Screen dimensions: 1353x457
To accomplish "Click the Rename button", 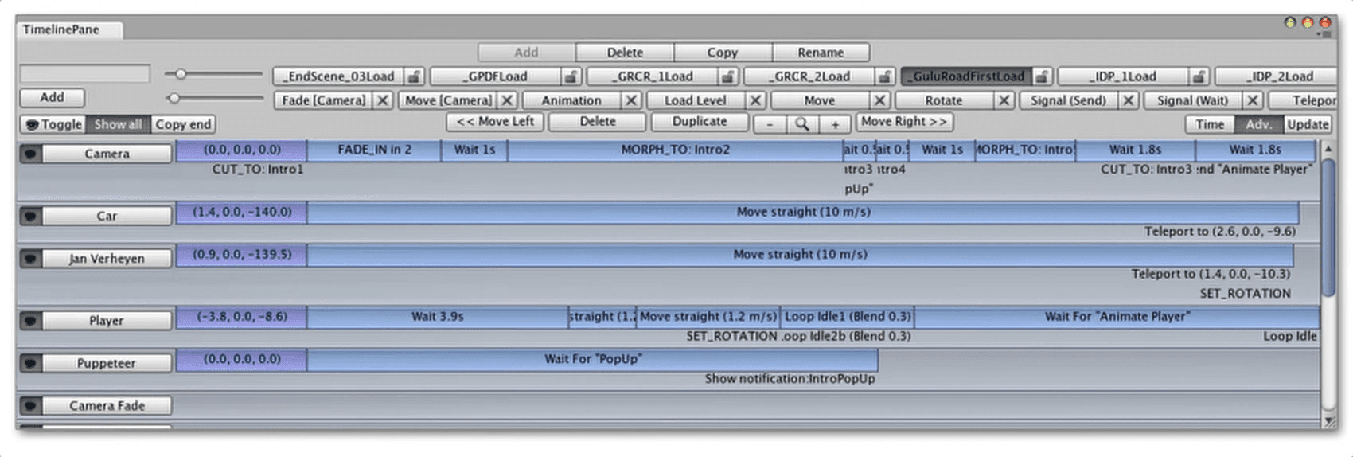I will click(821, 53).
